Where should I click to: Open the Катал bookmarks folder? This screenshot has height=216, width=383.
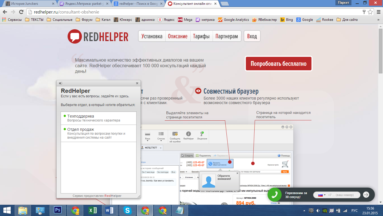(103, 20)
